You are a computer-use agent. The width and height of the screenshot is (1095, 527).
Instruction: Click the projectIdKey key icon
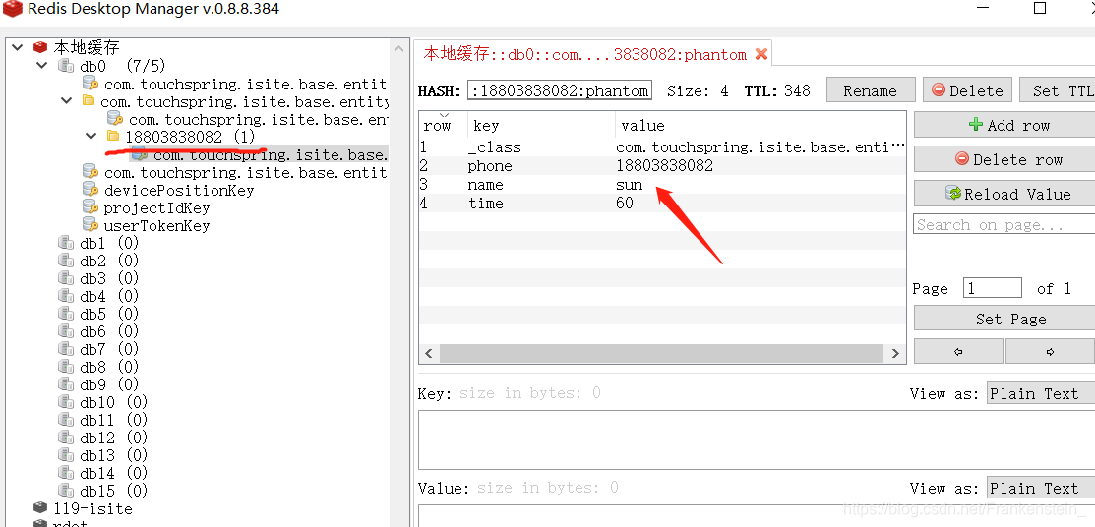[x=91, y=206]
